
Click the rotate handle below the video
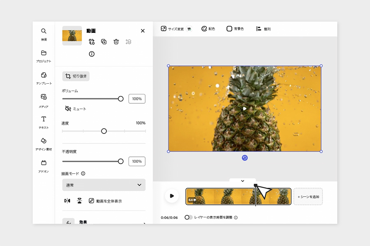click(x=245, y=158)
